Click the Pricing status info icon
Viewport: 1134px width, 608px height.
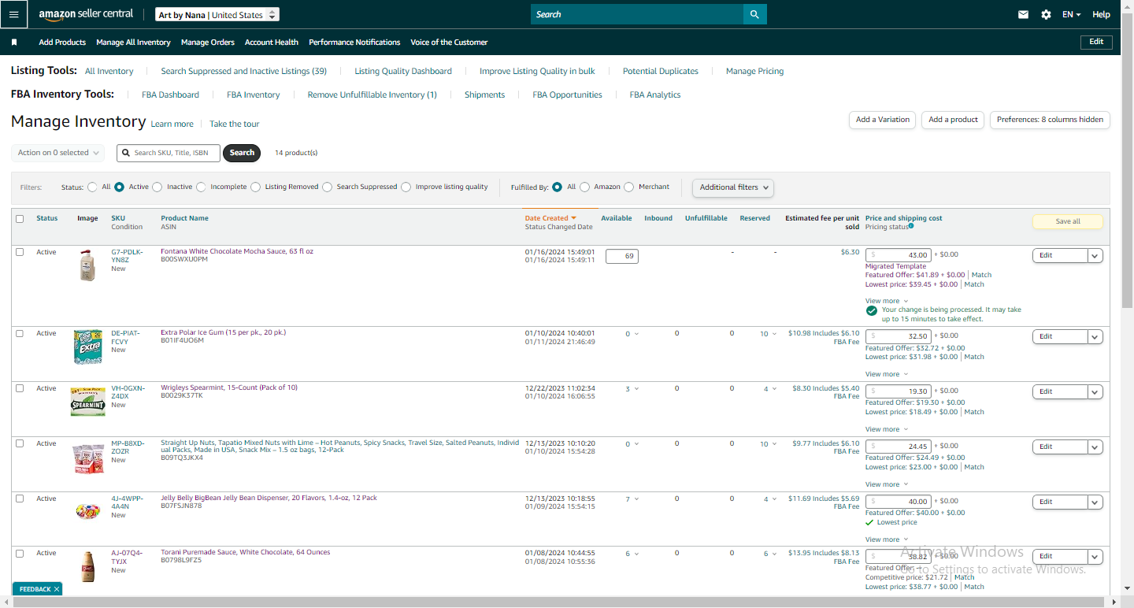pyautogui.click(x=911, y=226)
